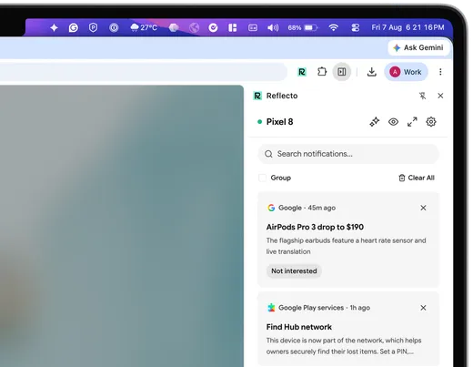Open the volume control in menu bar

coord(273,28)
